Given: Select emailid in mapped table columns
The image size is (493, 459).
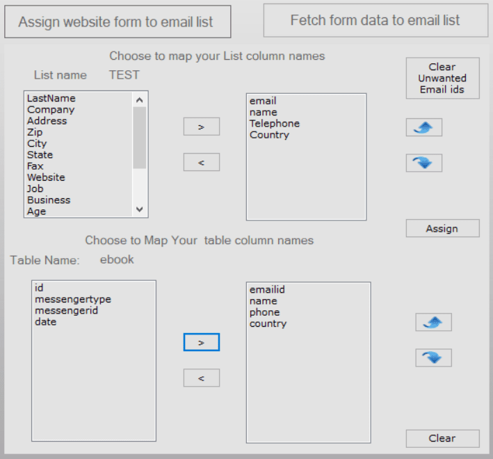Looking at the screenshot, I should tap(267, 289).
